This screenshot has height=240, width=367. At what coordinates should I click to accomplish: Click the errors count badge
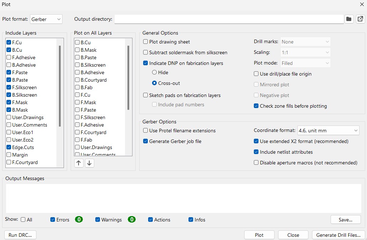pos(79,220)
